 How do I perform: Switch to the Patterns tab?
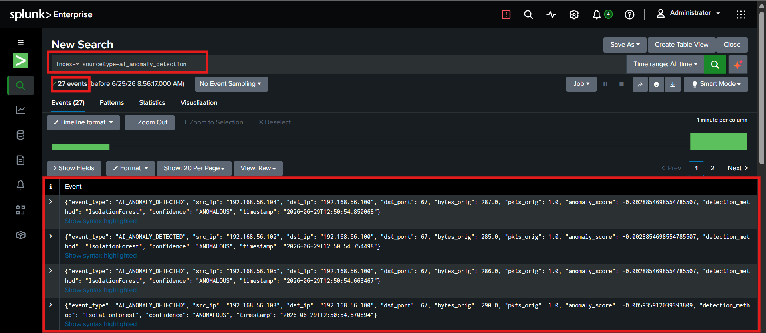(112, 103)
